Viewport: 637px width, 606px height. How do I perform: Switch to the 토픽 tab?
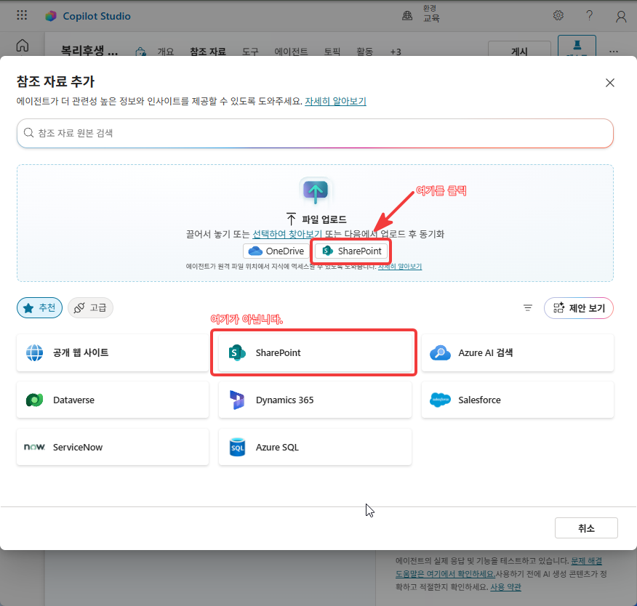(x=332, y=52)
